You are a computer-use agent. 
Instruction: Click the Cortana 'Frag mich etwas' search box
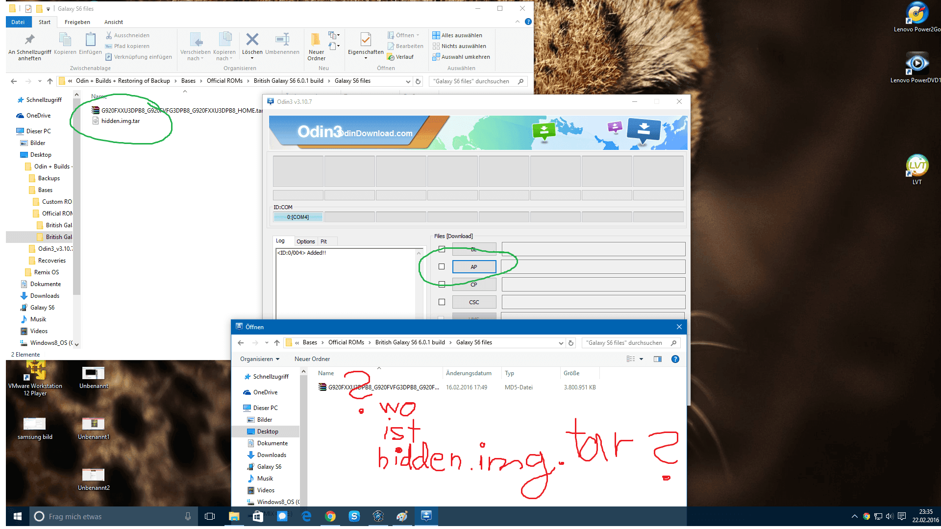click(x=114, y=516)
